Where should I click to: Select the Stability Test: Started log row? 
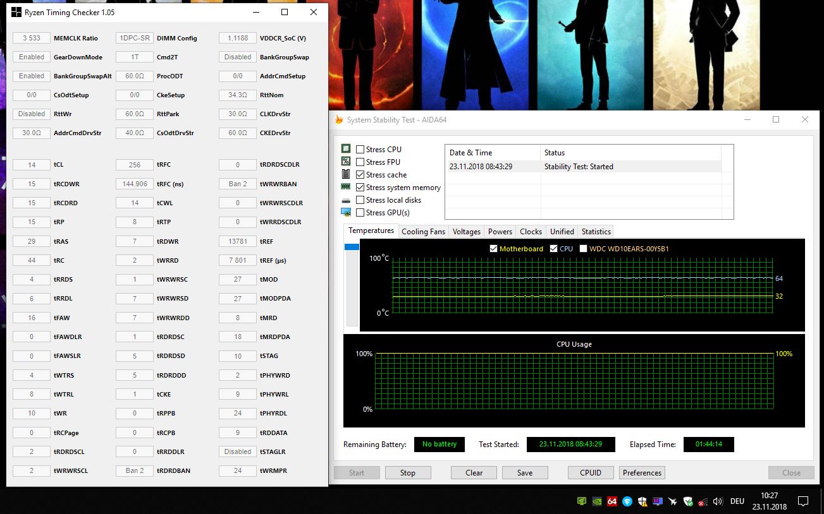(583, 167)
